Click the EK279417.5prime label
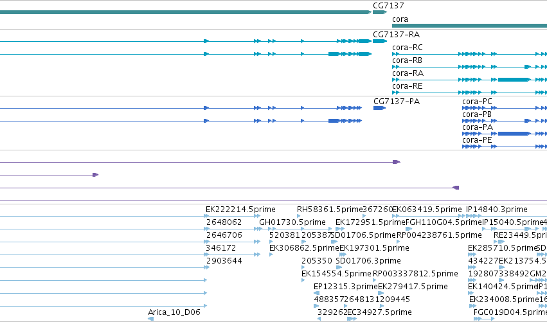 coord(413,287)
